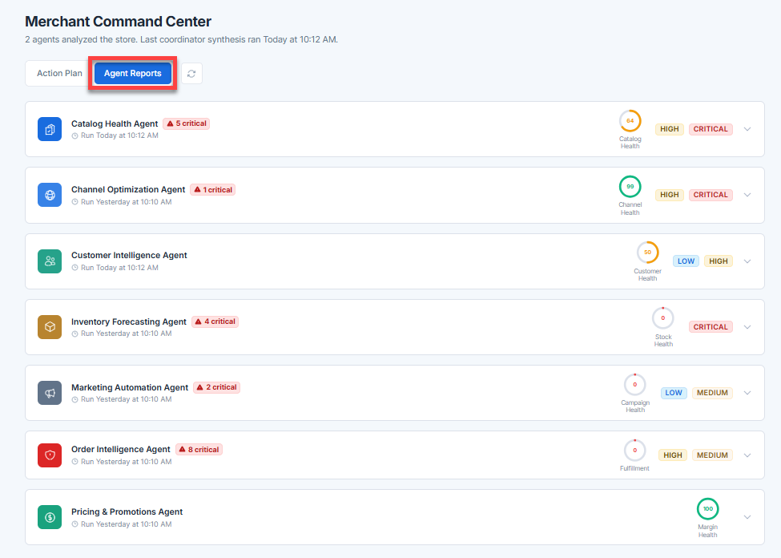Click the Marketing Automation Agent megaphone icon

tap(50, 393)
